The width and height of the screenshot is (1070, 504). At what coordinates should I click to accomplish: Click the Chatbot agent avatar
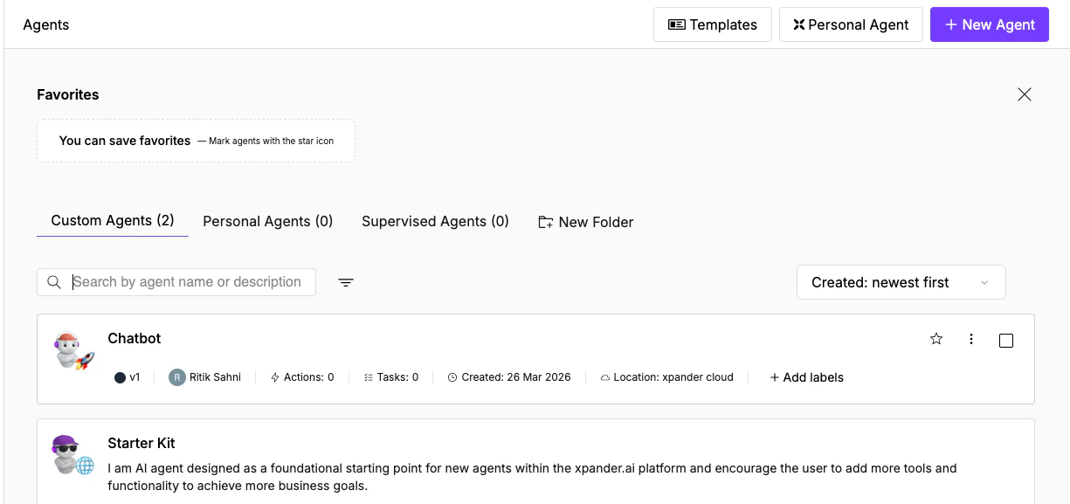[72, 350]
